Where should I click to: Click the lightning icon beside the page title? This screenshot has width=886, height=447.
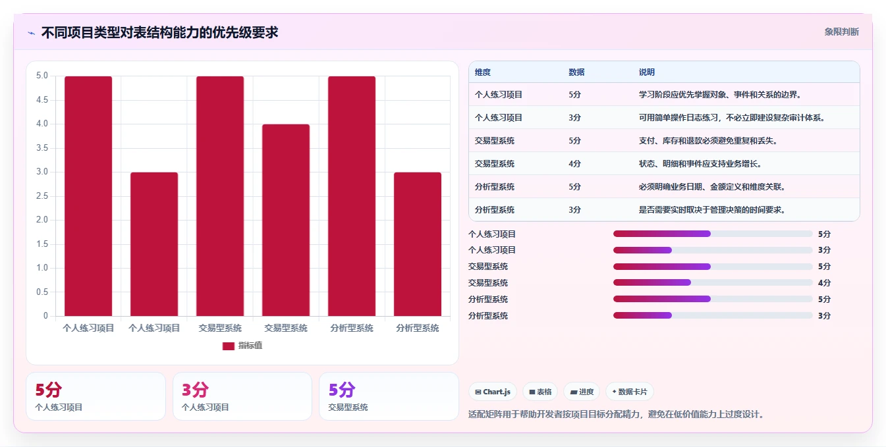tap(31, 33)
